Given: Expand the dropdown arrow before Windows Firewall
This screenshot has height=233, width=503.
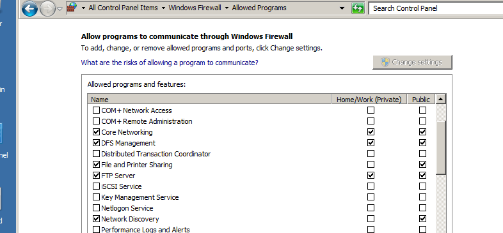Looking at the screenshot, I should 163,8.
